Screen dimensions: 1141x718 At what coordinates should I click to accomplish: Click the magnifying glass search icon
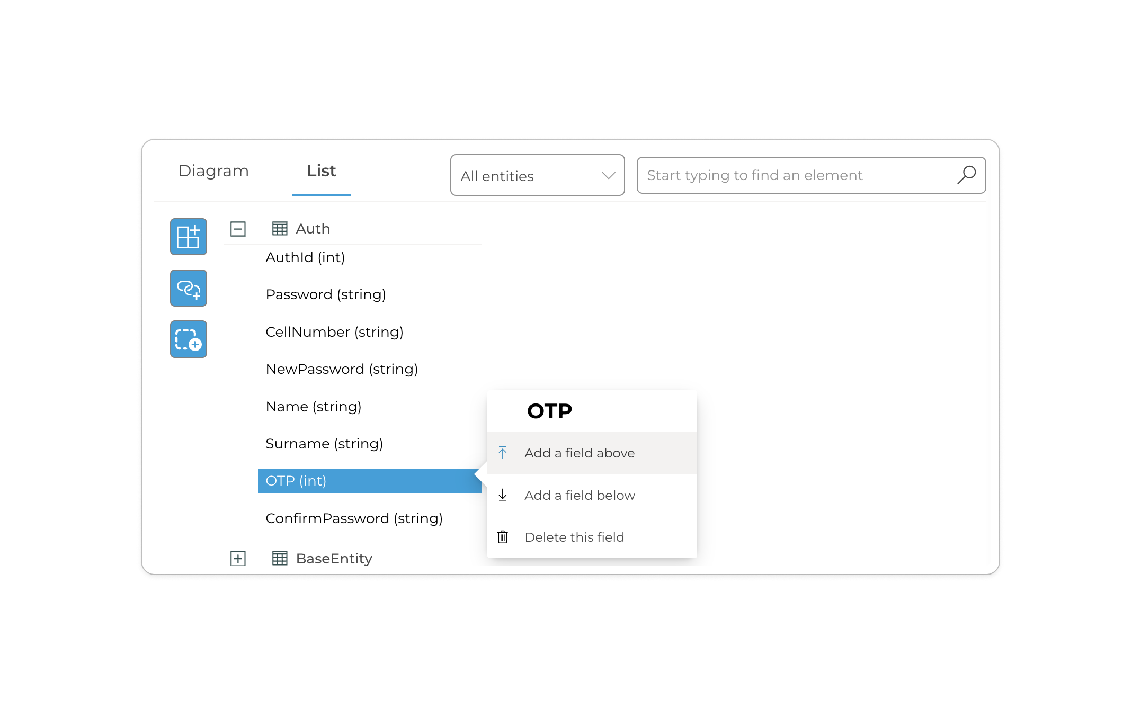coord(966,175)
